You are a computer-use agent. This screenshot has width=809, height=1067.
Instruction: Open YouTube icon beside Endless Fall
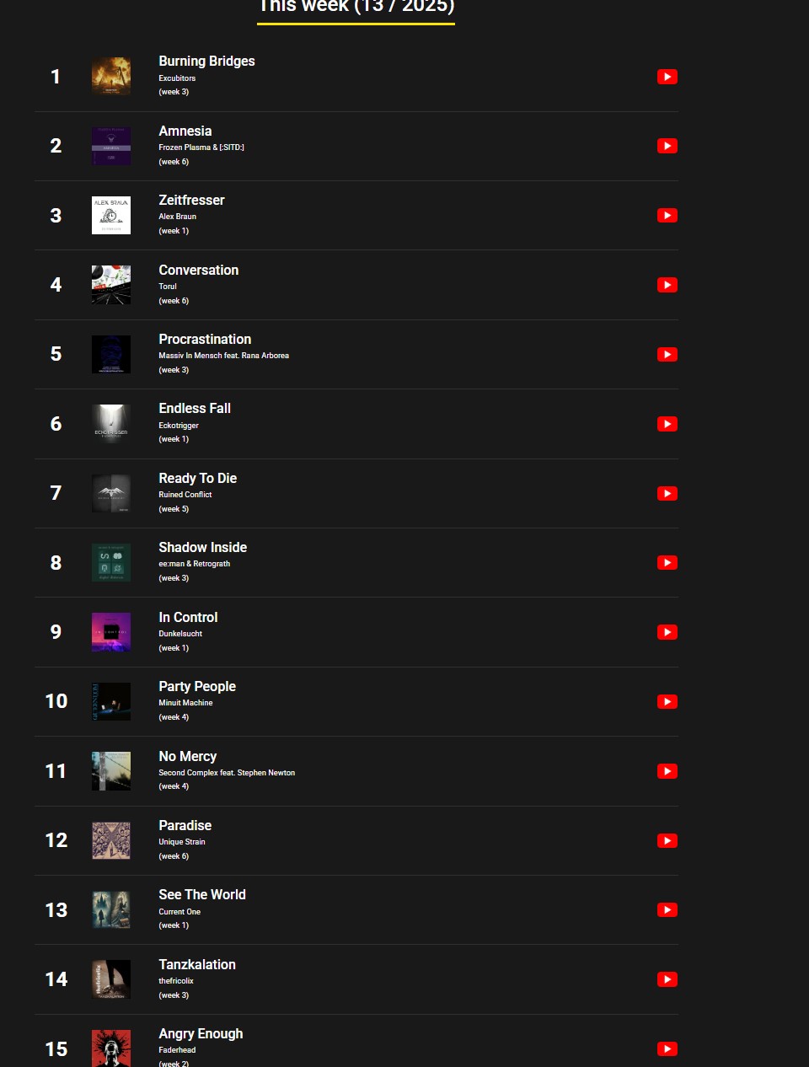tap(667, 424)
